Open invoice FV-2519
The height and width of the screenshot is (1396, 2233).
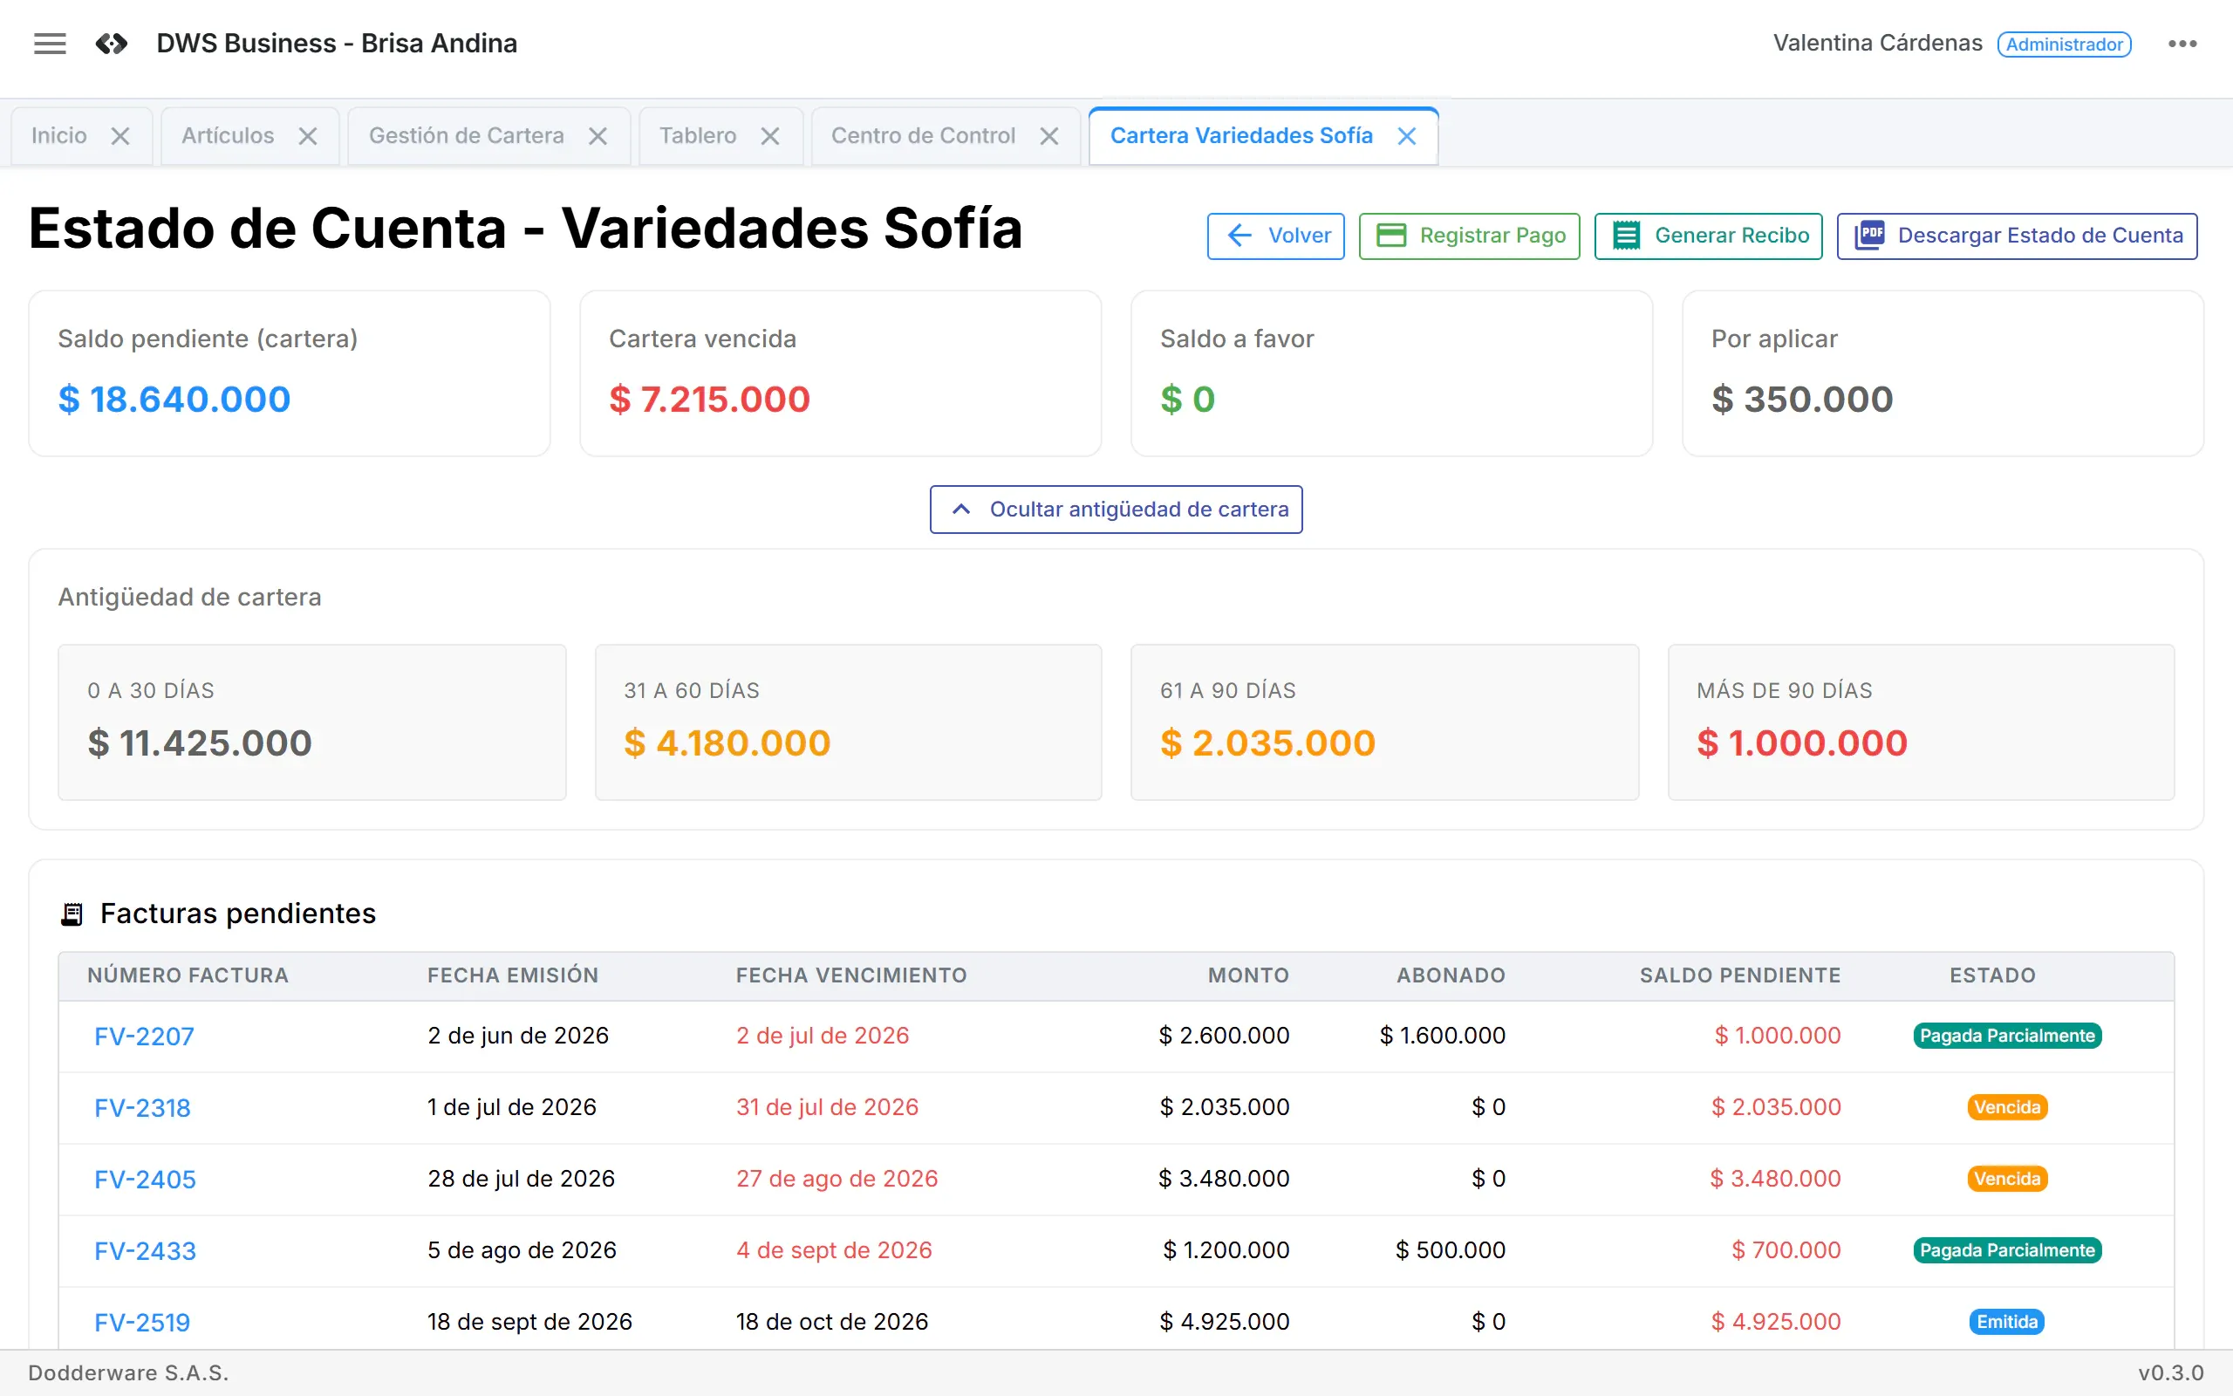(142, 1322)
